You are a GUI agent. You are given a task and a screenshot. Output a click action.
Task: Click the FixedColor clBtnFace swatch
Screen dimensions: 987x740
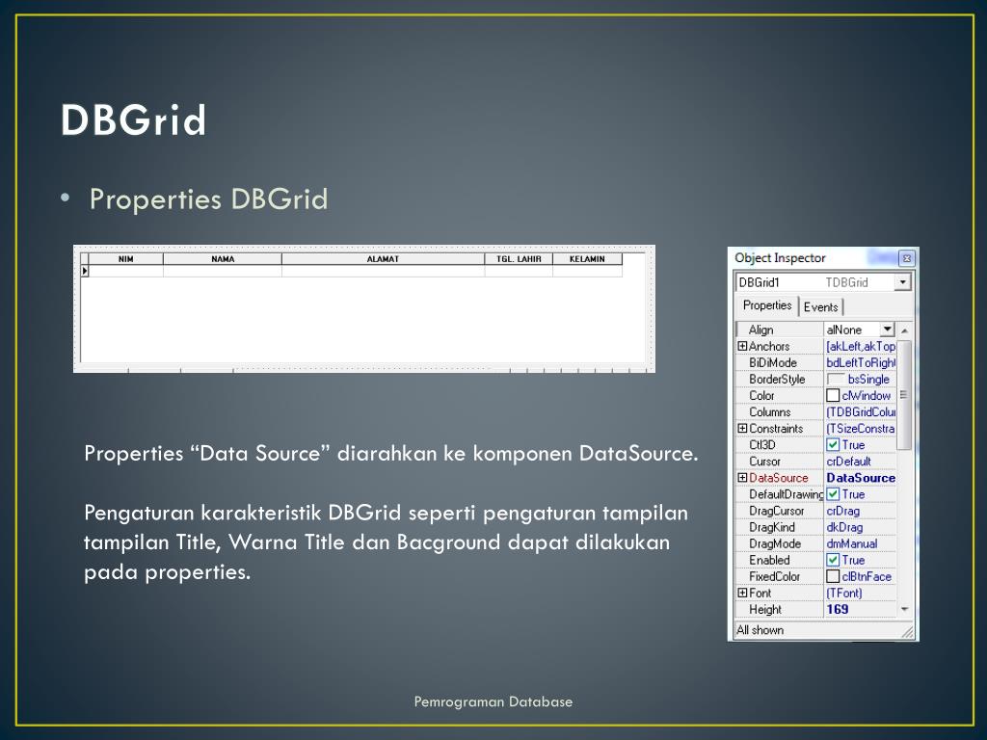(x=833, y=576)
